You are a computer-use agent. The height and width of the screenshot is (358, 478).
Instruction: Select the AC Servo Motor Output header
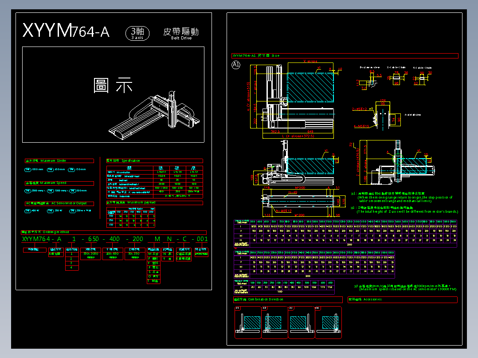click(x=59, y=203)
